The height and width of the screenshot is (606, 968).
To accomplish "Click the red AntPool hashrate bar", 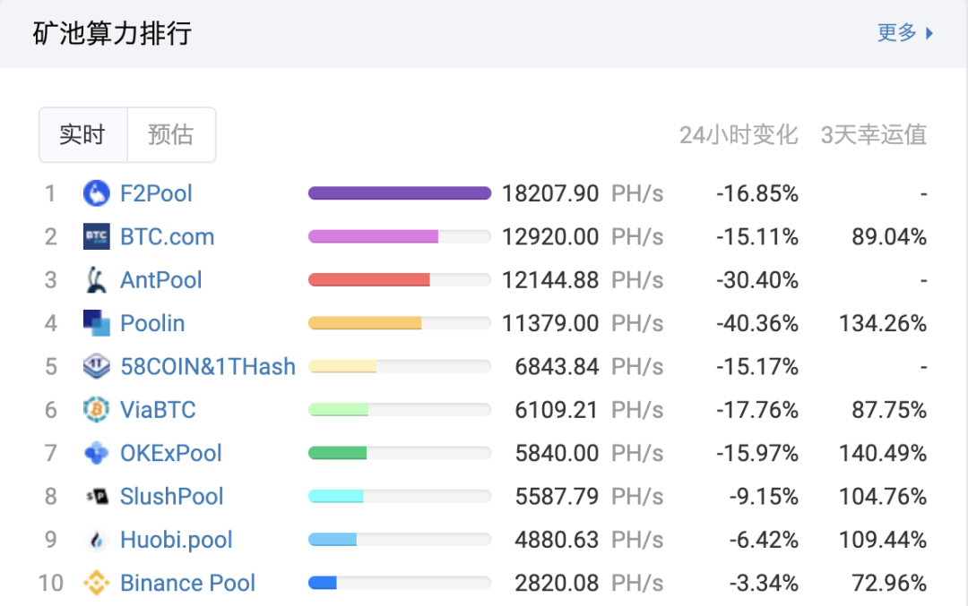I will click(x=369, y=280).
